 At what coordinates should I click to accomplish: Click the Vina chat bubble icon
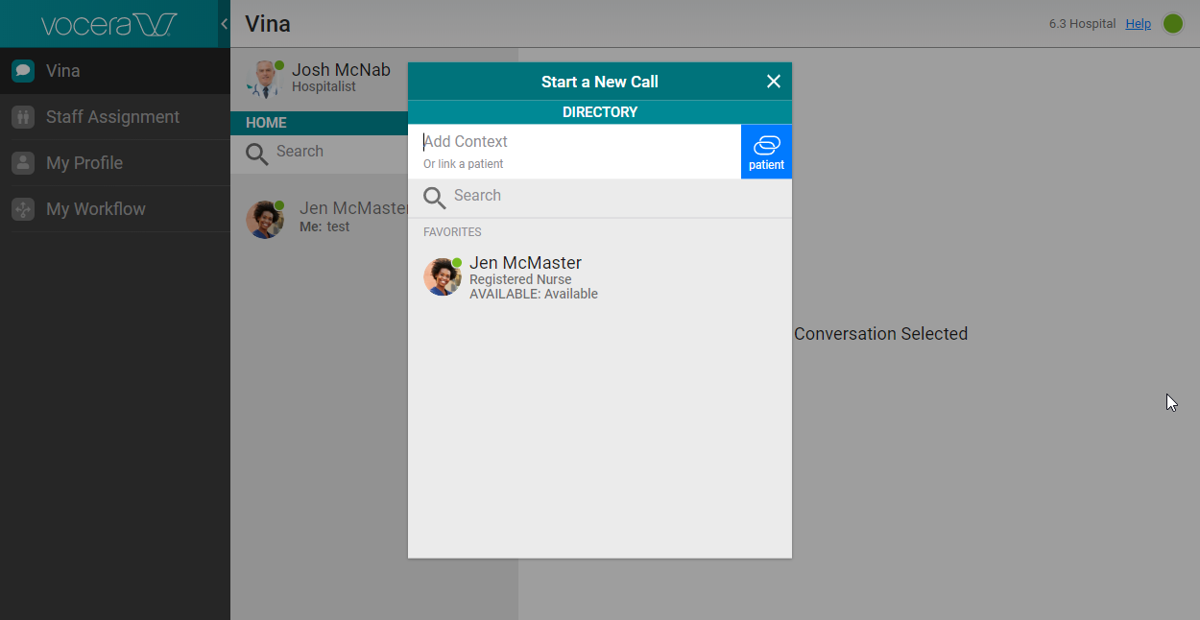point(23,71)
